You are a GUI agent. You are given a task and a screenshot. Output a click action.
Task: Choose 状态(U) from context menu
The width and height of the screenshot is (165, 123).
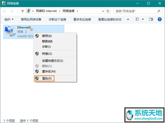tap(55, 41)
